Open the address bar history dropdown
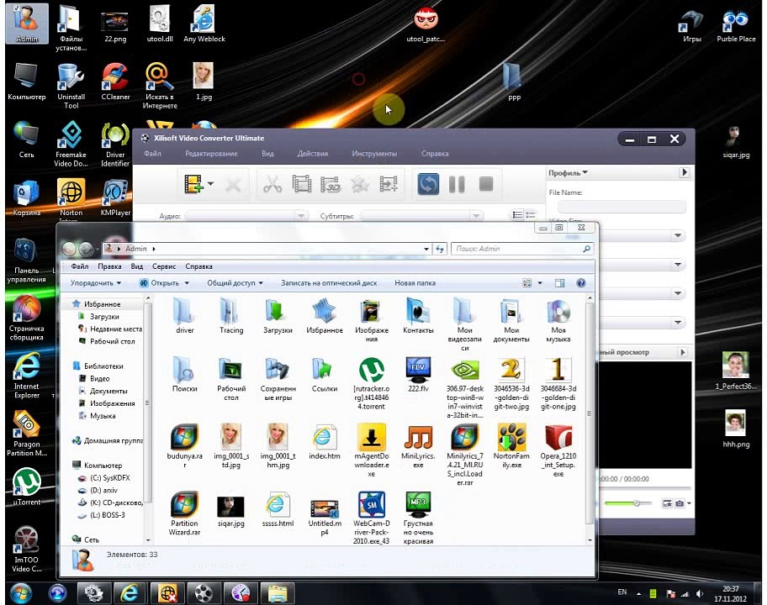This screenshot has width=767, height=605. pyautogui.click(x=426, y=250)
